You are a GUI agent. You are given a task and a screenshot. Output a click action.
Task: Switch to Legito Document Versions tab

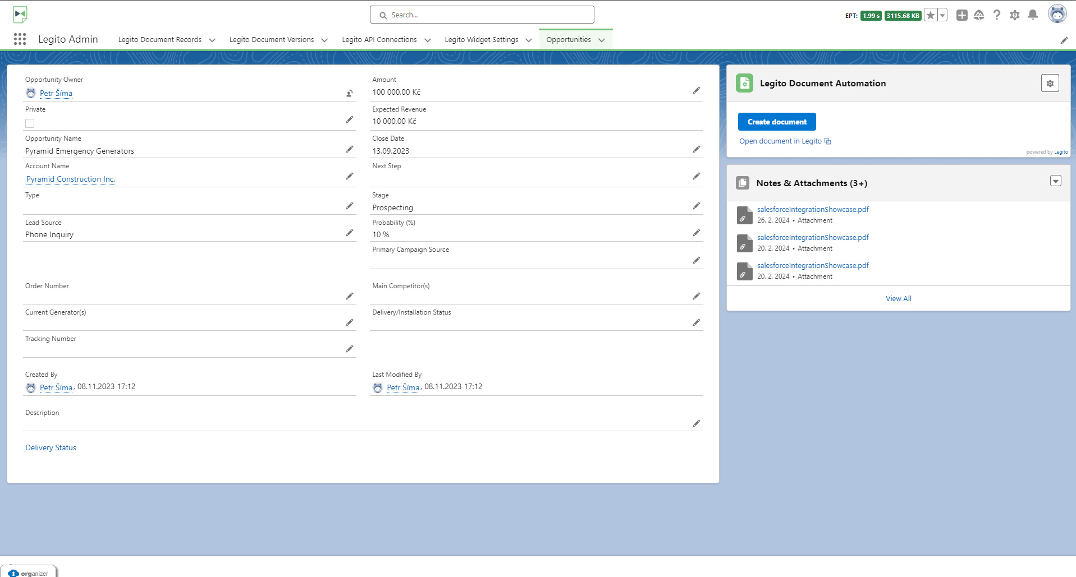click(x=272, y=40)
